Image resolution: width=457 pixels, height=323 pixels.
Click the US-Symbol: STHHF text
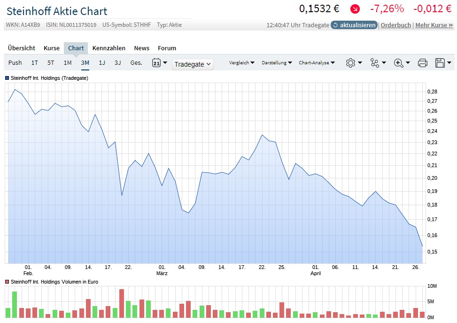[126, 25]
